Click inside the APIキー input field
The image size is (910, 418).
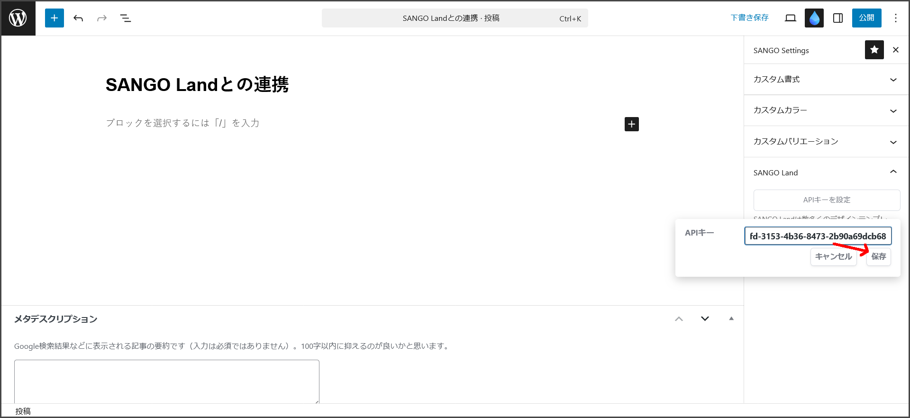click(x=818, y=236)
